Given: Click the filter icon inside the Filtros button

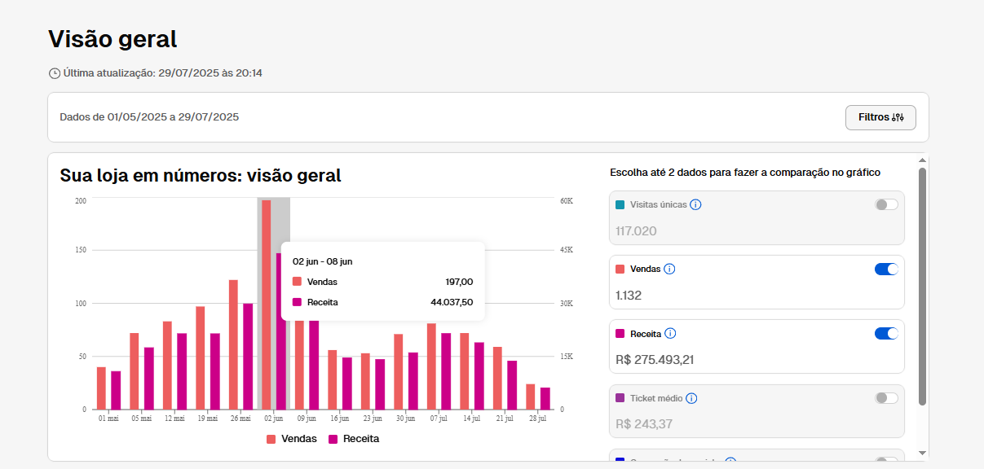Looking at the screenshot, I should 899,117.
